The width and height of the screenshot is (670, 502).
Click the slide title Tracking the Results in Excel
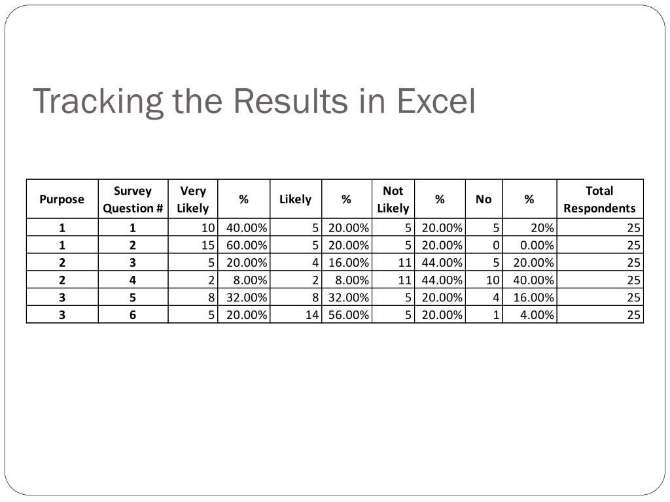pos(255,101)
